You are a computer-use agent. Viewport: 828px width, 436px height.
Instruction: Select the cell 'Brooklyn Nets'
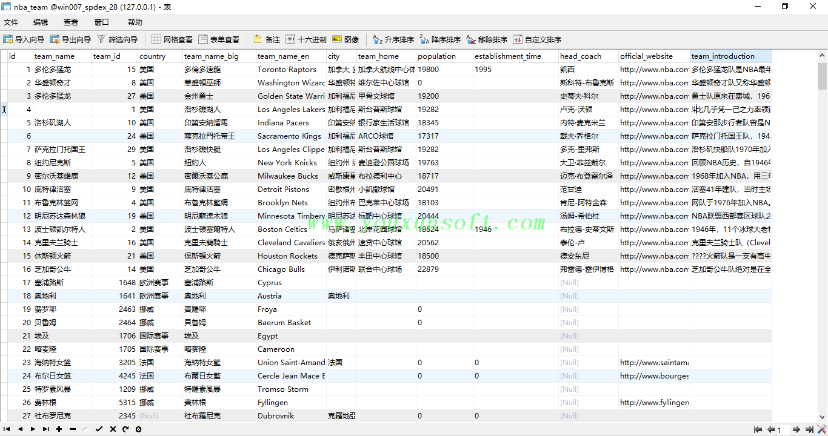click(x=291, y=203)
